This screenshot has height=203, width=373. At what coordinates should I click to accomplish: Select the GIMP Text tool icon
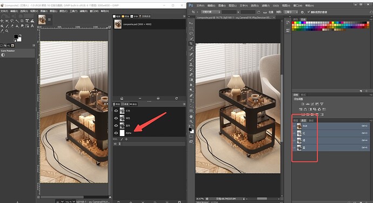pos(32,26)
